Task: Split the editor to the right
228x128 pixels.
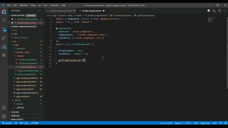Action: coord(219,11)
